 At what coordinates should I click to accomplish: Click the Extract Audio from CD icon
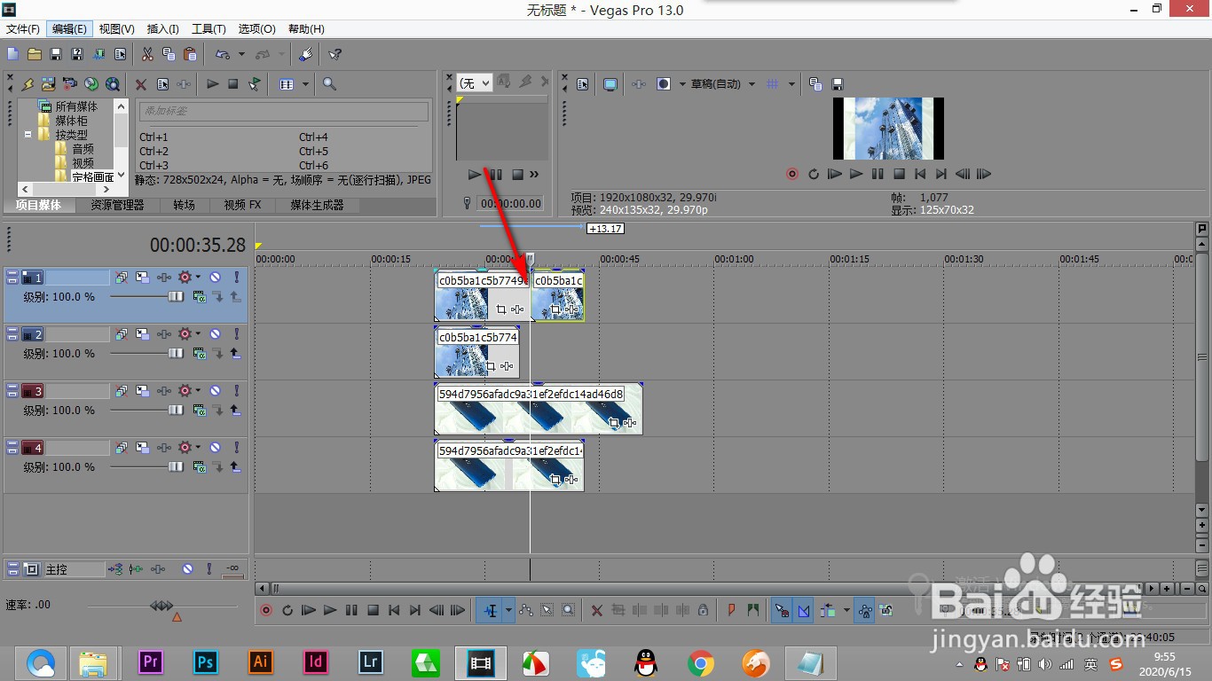click(91, 84)
